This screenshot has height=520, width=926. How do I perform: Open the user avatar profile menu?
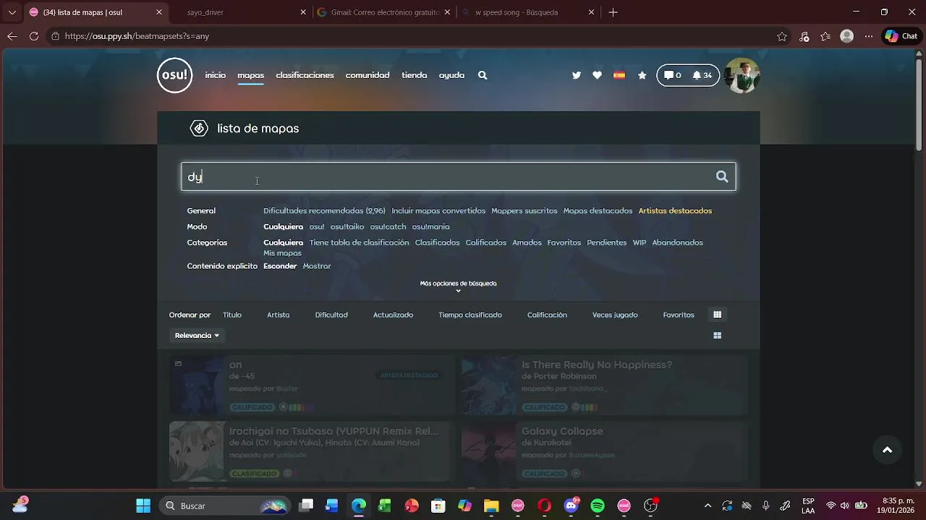coord(742,75)
